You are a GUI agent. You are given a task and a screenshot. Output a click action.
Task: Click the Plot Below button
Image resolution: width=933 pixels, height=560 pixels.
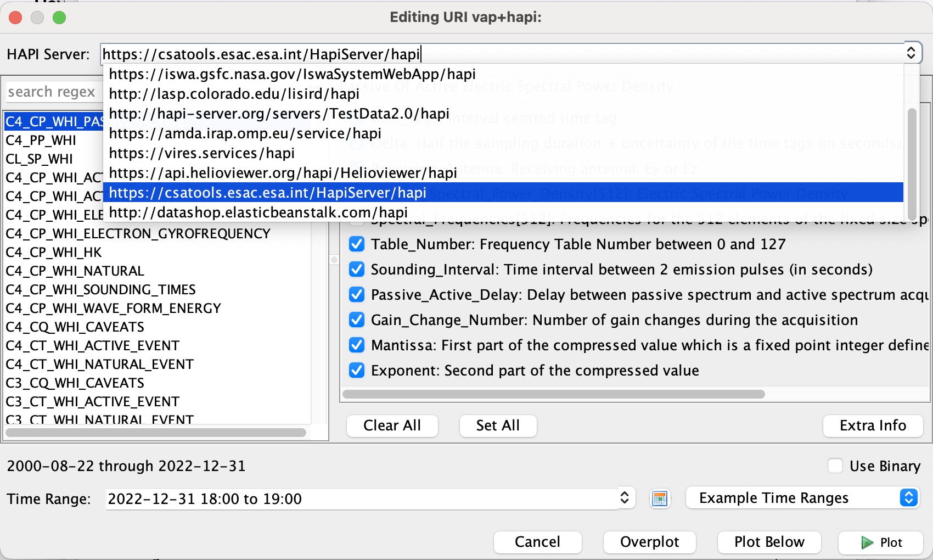[x=769, y=542]
